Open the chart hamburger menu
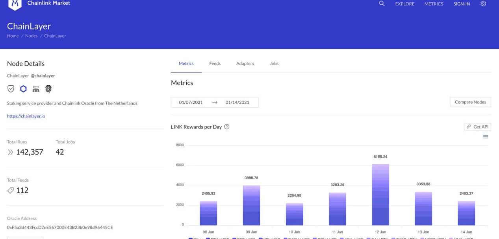The width and height of the screenshot is (499, 239). (x=486, y=137)
